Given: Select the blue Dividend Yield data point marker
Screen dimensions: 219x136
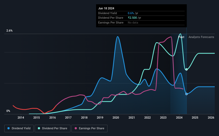Looking at the screenshot, I should tap(186, 94).
